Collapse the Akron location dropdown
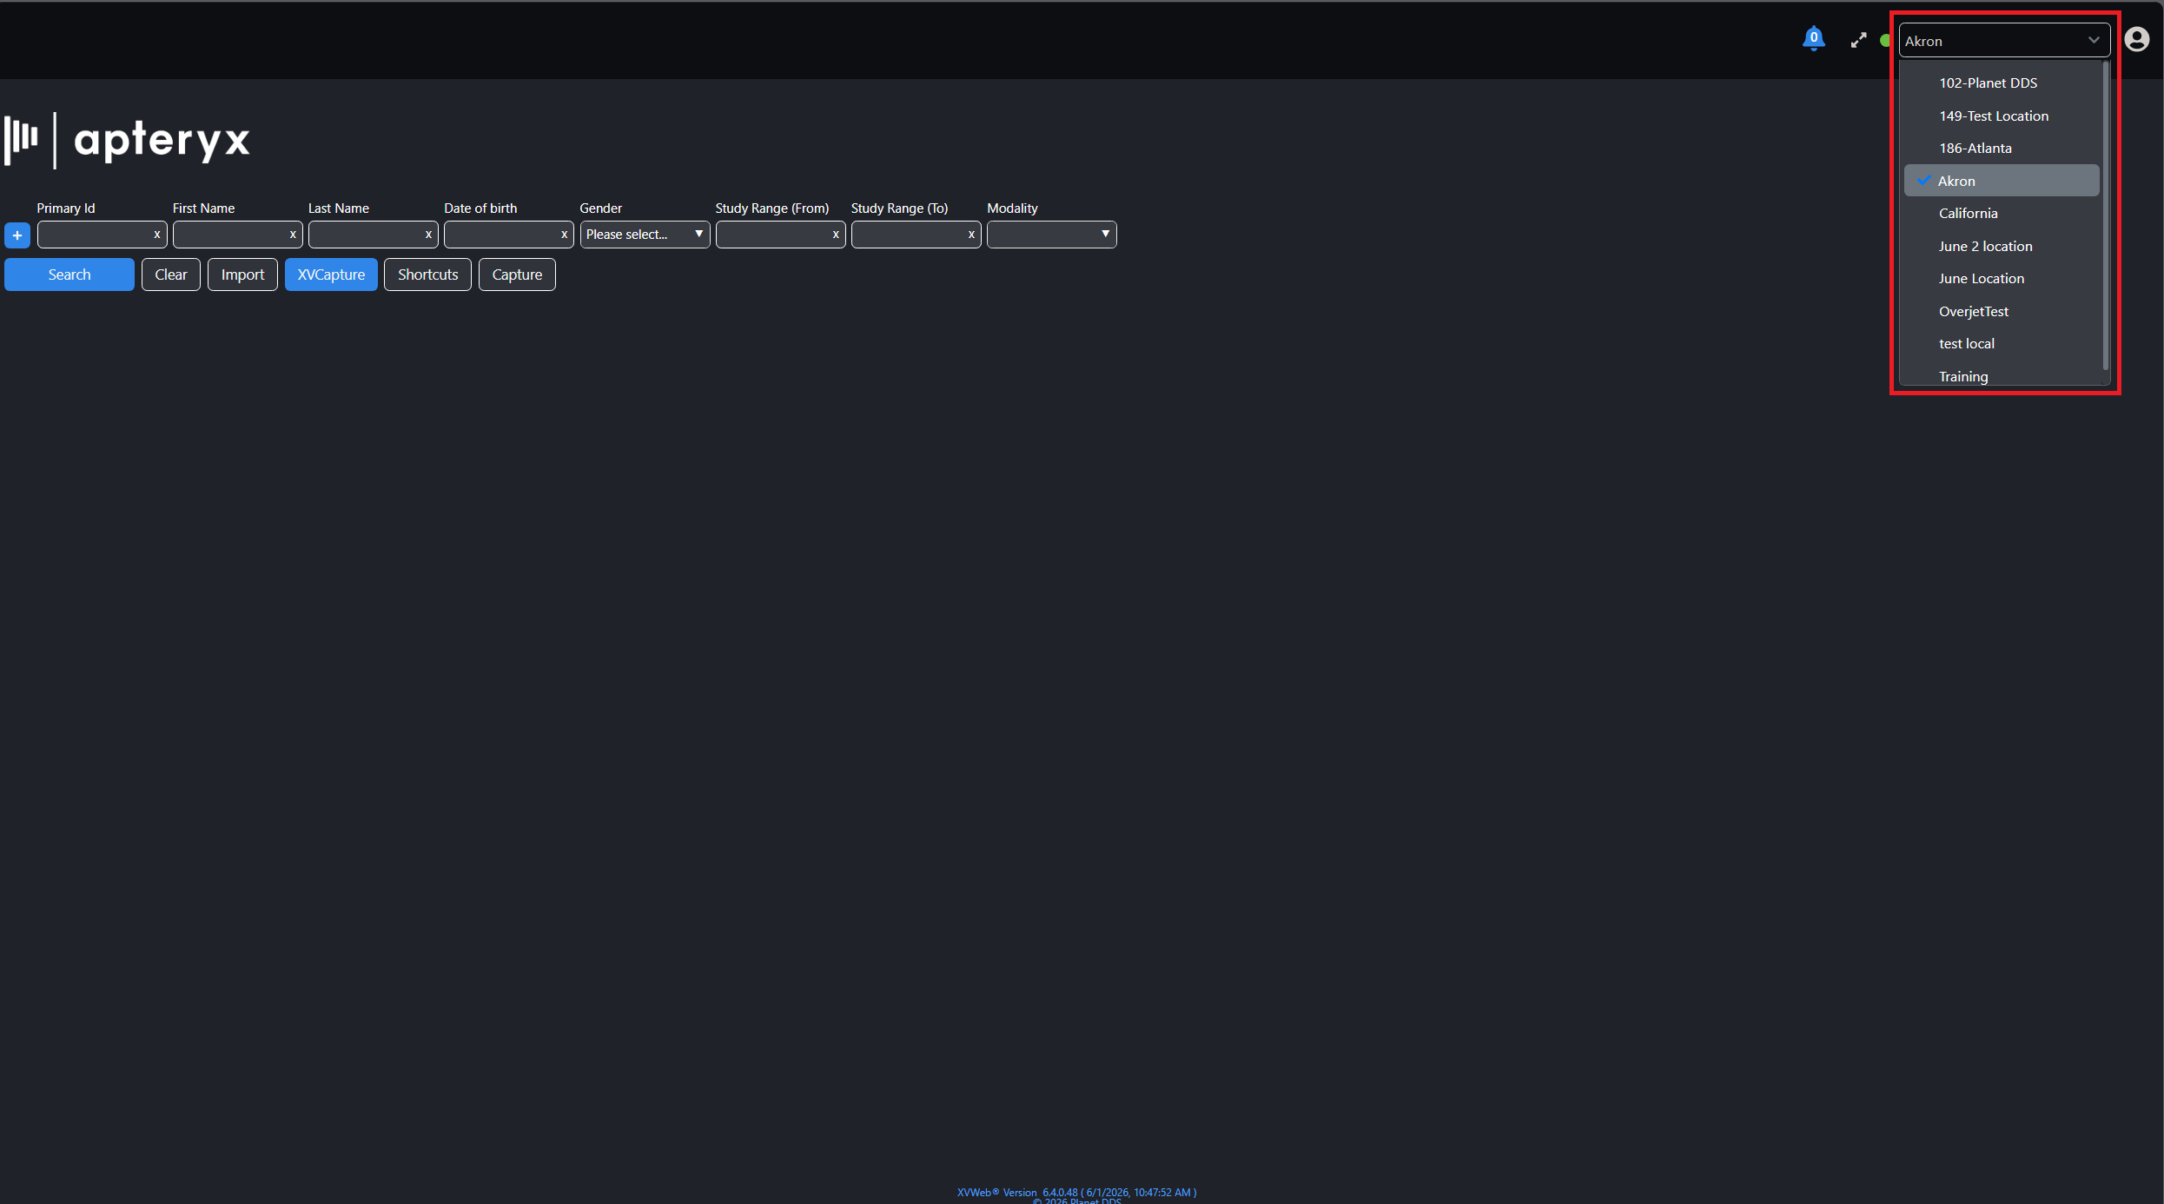The height and width of the screenshot is (1204, 2164). 2004,41
